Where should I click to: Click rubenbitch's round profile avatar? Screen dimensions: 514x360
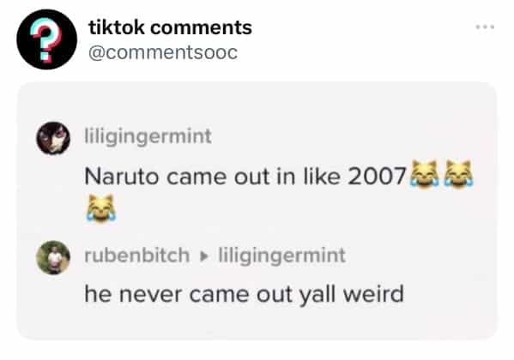click(53, 257)
